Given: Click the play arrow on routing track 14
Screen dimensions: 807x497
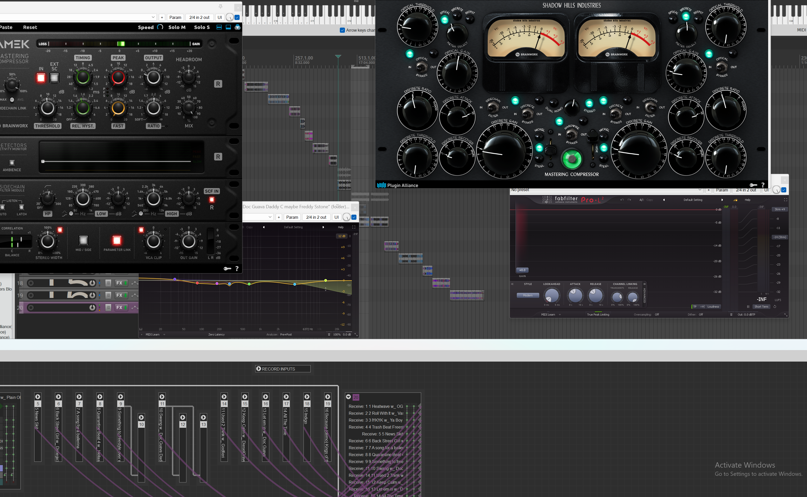Looking at the screenshot, I should pos(224,397).
